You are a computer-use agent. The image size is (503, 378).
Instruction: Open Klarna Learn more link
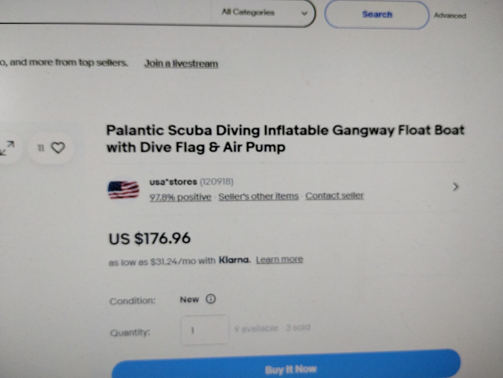pos(279,259)
